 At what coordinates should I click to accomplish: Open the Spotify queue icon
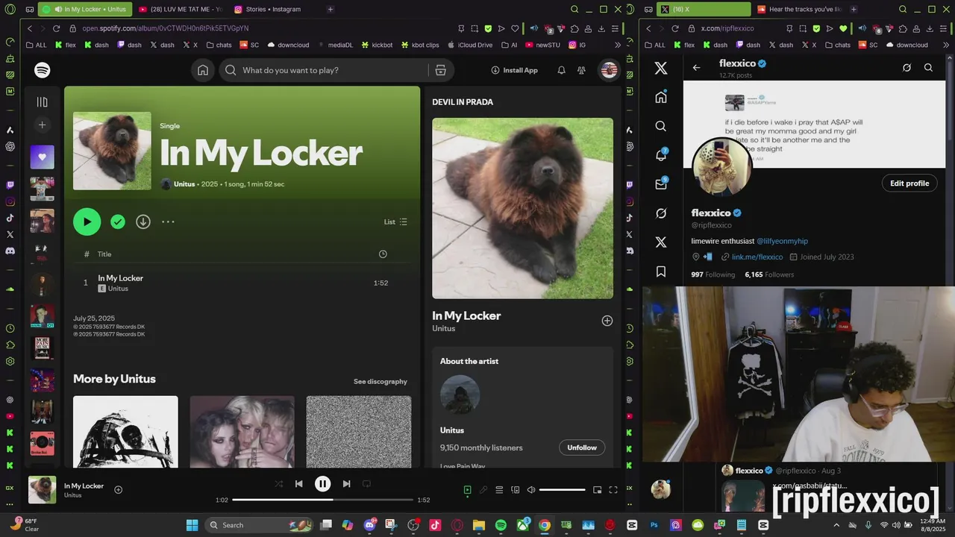(499, 490)
